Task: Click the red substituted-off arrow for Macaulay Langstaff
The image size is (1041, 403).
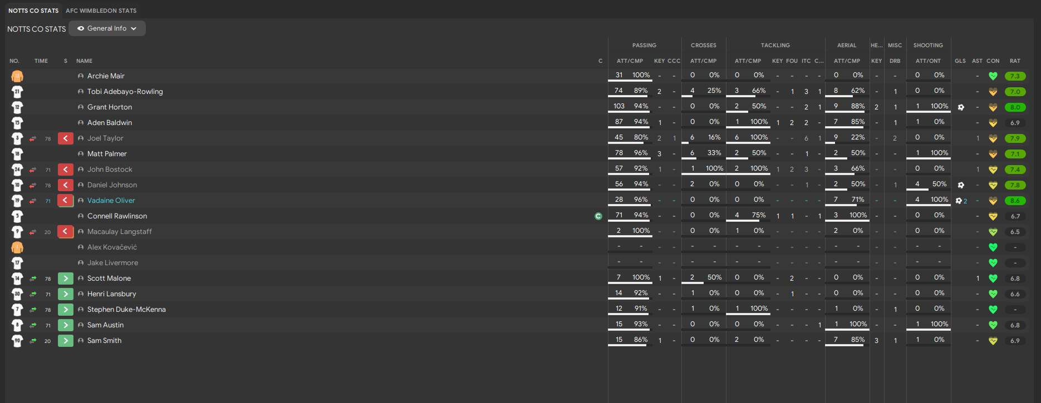Action: [x=66, y=232]
